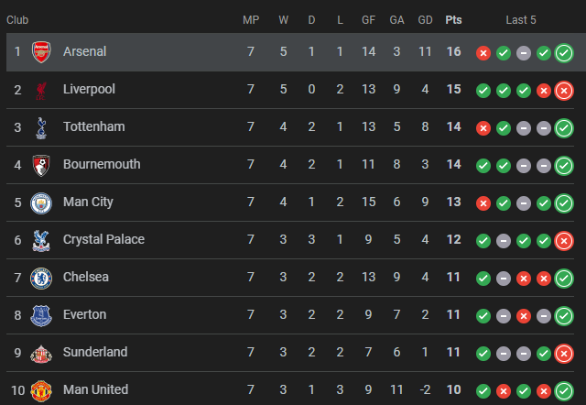The width and height of the screenshot is (586, 405).
Task: Click the Arsenal club crest icon
Action: click(42, 52)
